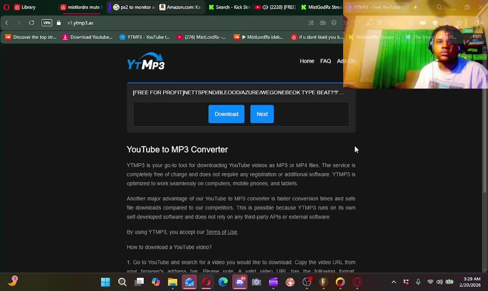Open the '(276) MistLordRx' bookmark
Viewport: 488px width, 291px height.
tap(201, 37)
